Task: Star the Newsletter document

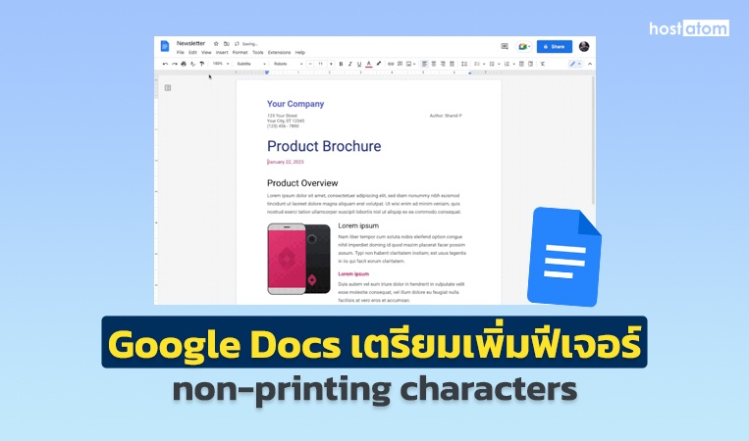Action: coord(216,43)
